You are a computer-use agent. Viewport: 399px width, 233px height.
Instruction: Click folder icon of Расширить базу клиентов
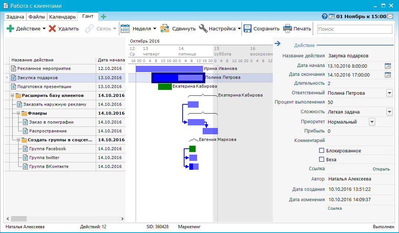click(18, 95)
